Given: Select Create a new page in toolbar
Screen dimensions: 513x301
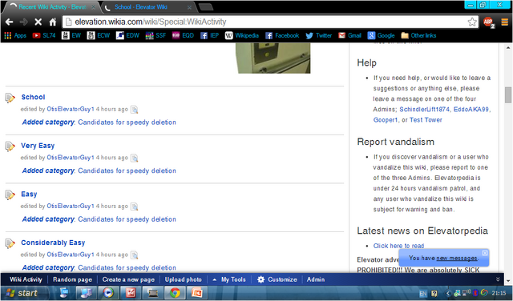Looking at the screenshot, I should 128,279.
